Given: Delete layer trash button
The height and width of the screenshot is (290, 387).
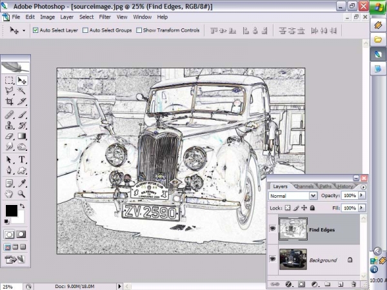Looking at the screenshot, I should [x=353, y=284].
